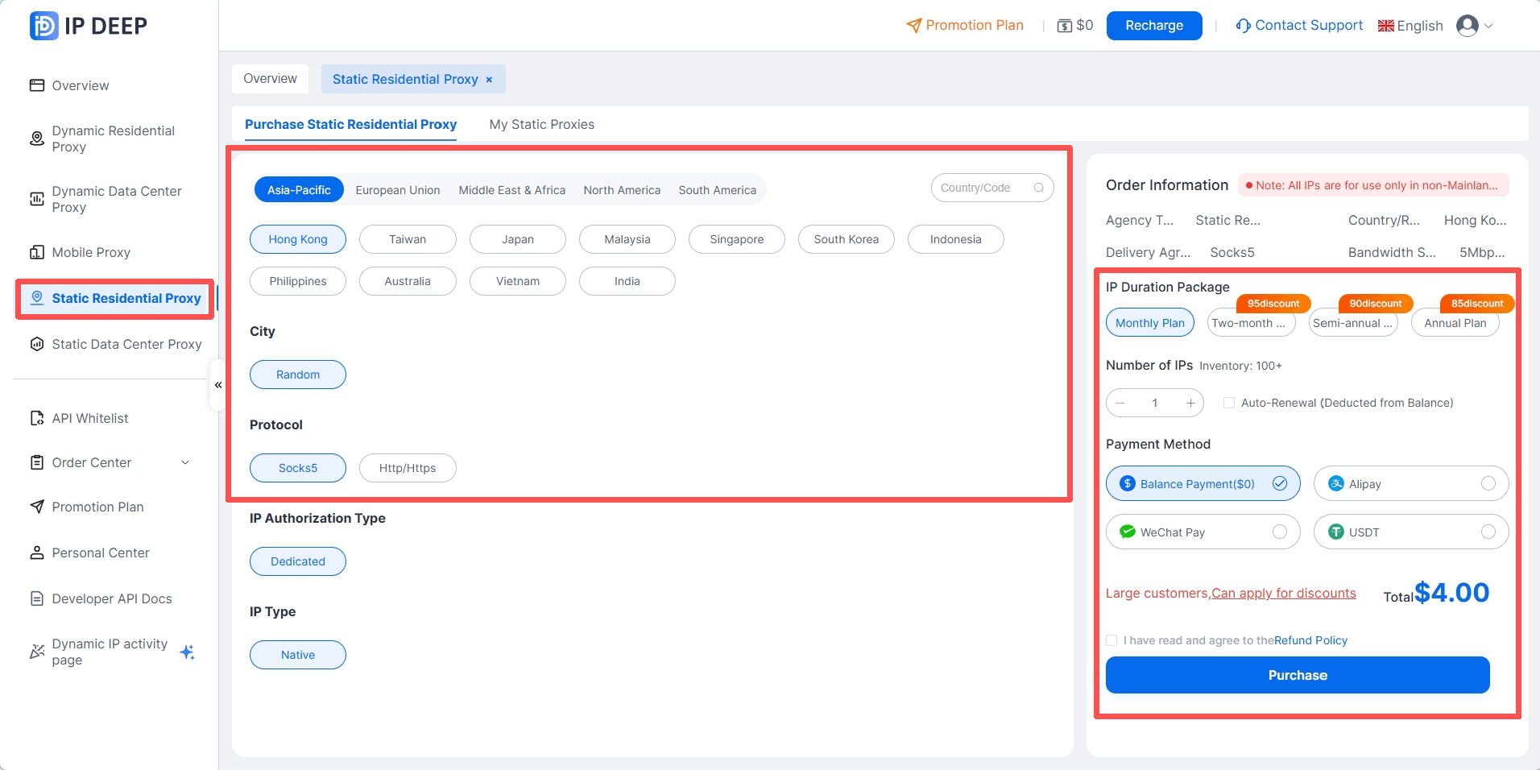This screenshot has width=1540, height=770.
Task: Click the Developer API Docs icon
Action: point(37,598)
